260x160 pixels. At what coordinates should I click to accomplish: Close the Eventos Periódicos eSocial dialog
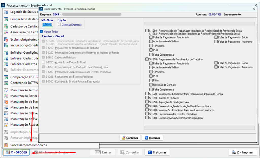(x=253, y=9)
